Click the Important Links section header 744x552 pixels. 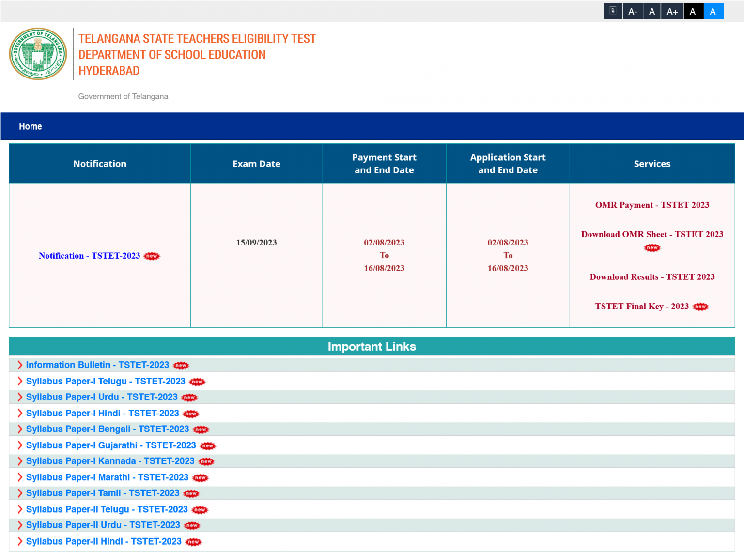pyautogui.click(x=372, y=347)
